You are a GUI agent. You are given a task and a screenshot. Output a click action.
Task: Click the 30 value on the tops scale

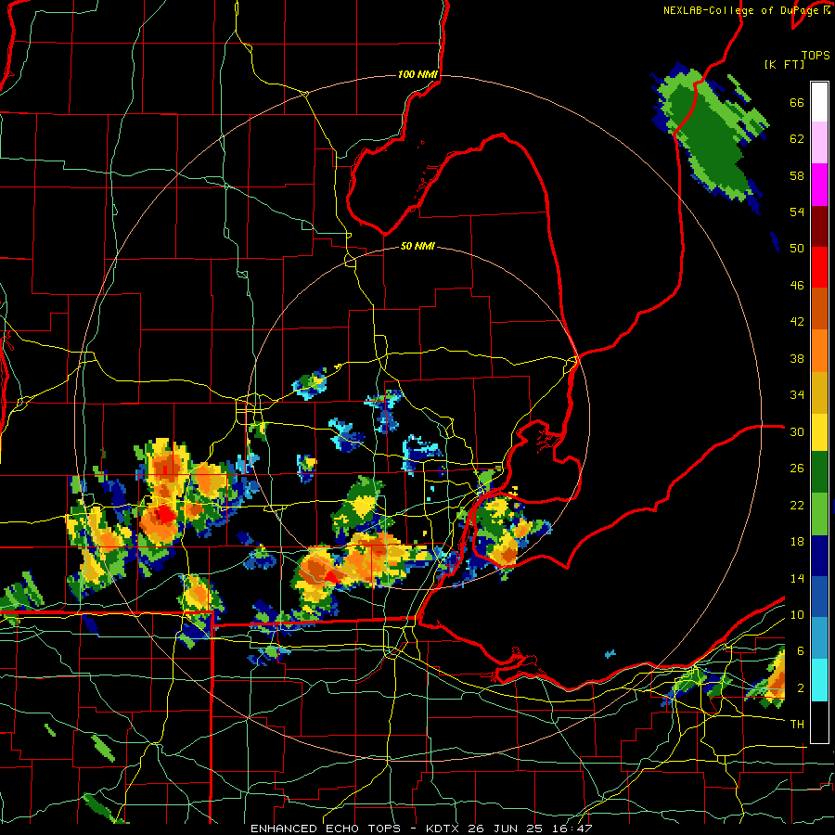pos(797,431)
